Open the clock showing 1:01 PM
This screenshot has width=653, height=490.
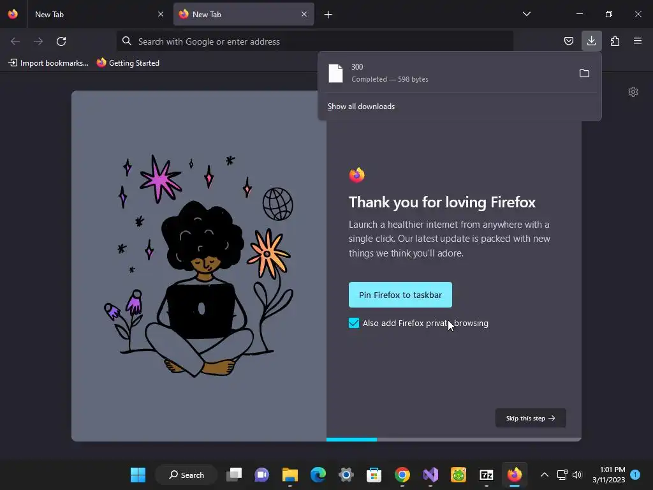click(x=609, y=475)
